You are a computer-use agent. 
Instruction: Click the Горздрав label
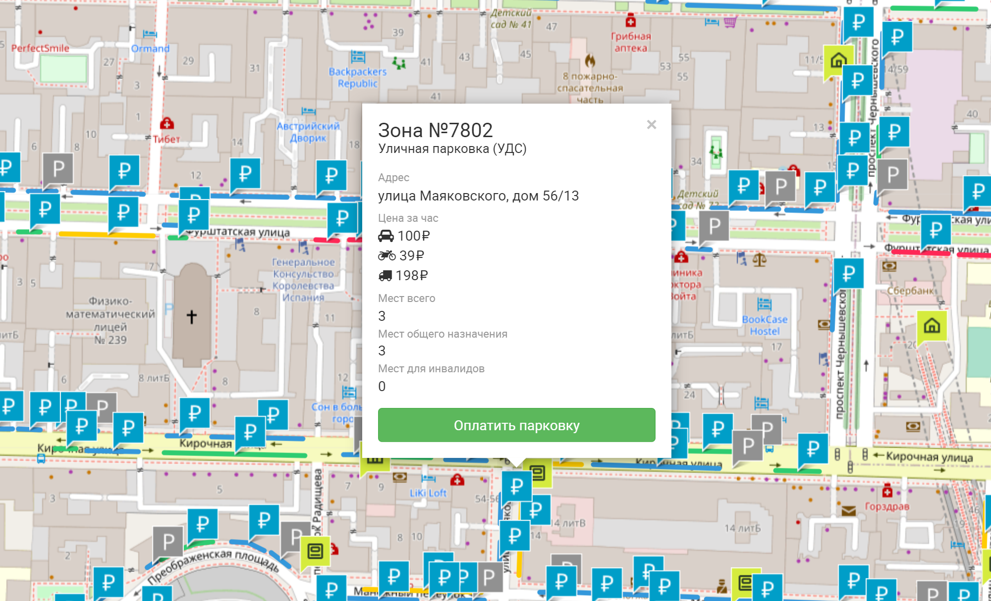[887, 506]
